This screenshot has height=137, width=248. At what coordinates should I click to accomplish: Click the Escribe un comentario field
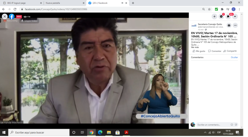(x=212, y=125)
